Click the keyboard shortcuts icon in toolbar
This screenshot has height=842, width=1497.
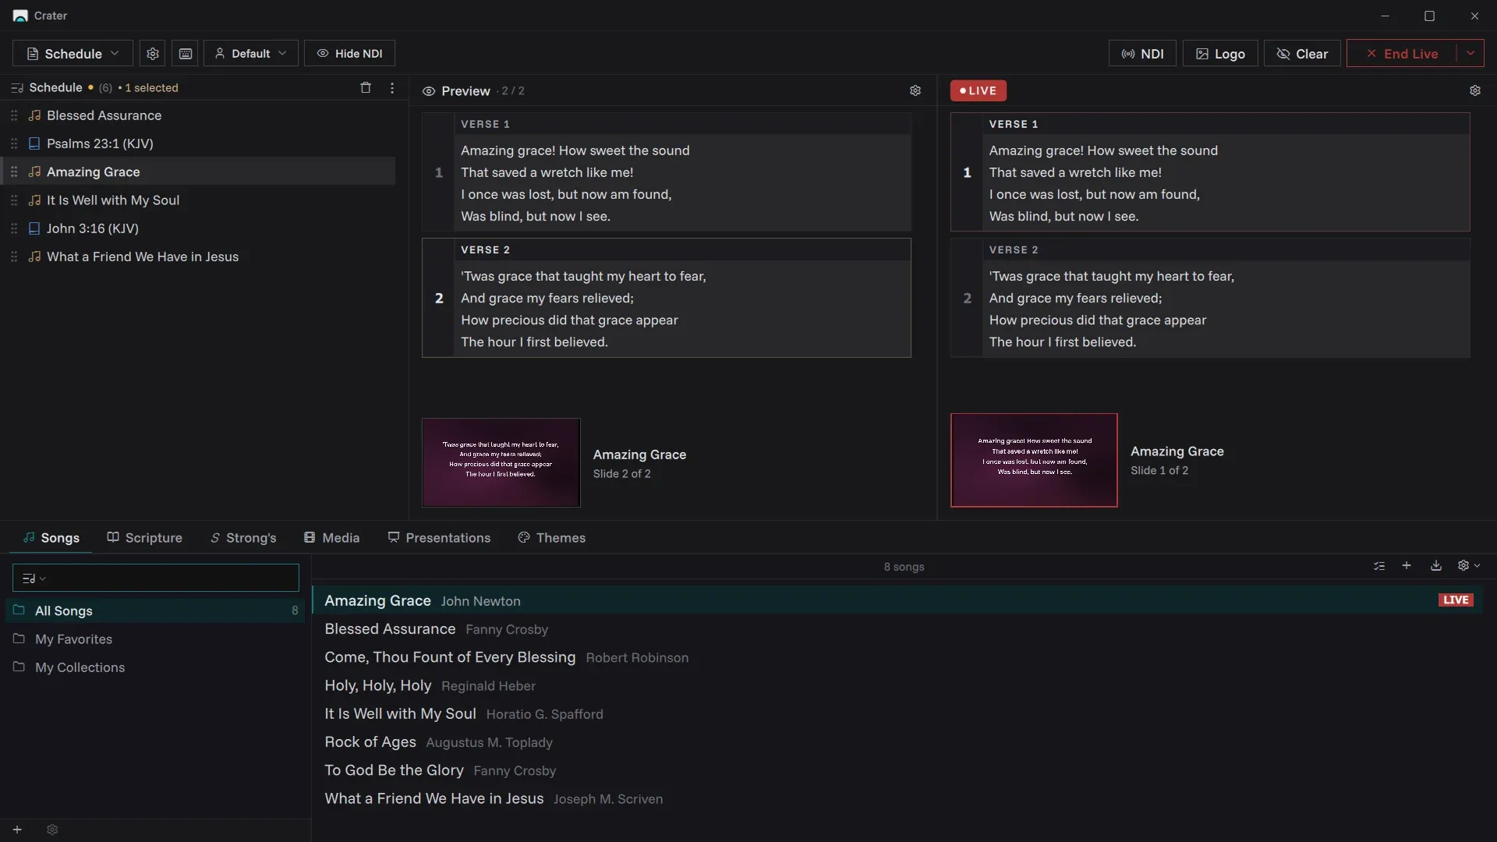pyautogui.click(x=186, y=54)
